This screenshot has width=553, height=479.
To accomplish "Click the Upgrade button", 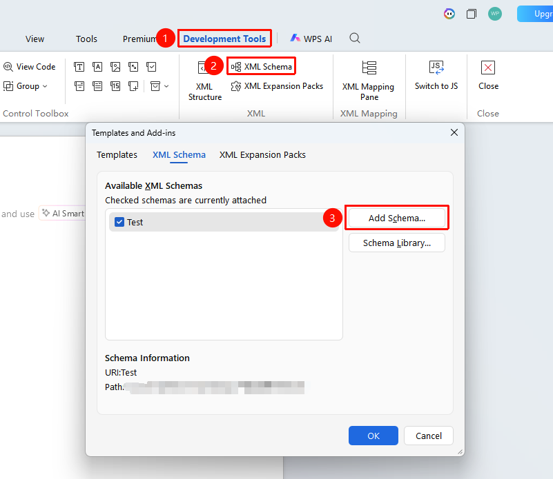I will [x=535, y=14].
